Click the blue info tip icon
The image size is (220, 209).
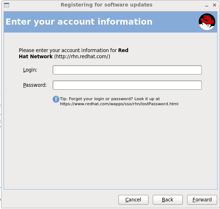pos(56,99)
